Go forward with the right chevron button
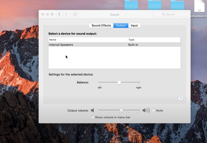The image size is (207, 143). pos(66,14)
